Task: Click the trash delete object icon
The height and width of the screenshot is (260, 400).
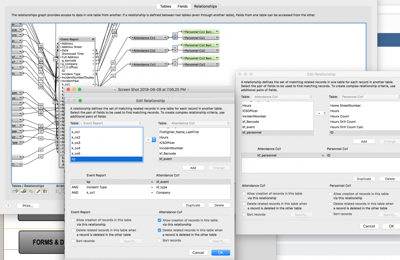Action: (x=45, y=191)
